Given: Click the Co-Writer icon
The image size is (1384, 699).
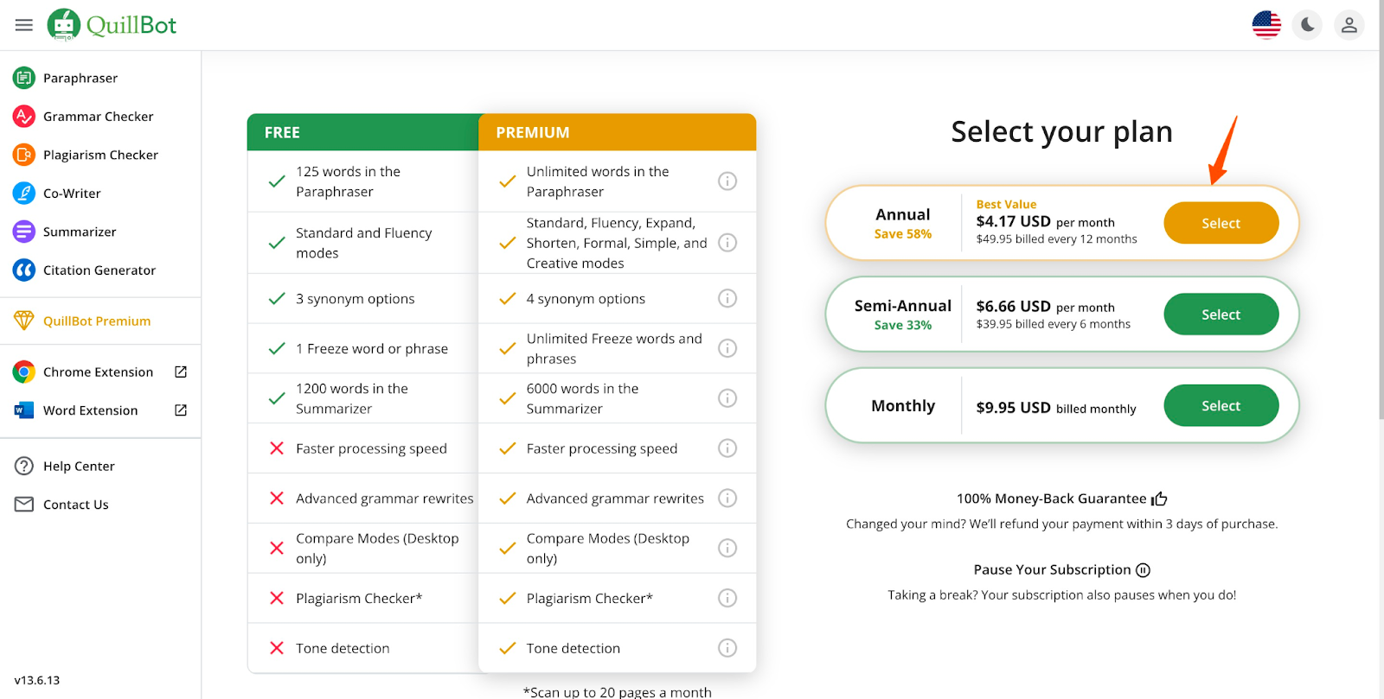Looking at the screenshot, I should [24, 194].
